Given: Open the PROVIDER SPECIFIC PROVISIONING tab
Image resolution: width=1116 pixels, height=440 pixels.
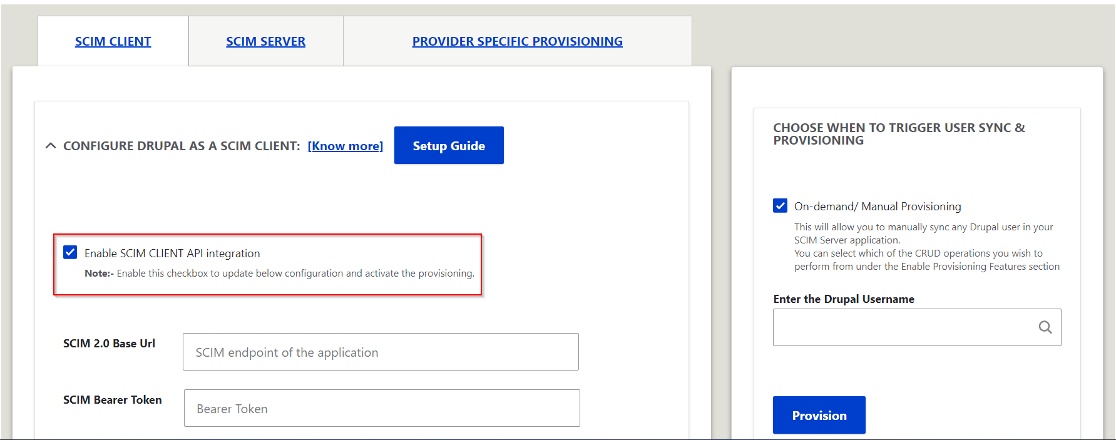Looking at the screenshot, I should pos(517,41).
